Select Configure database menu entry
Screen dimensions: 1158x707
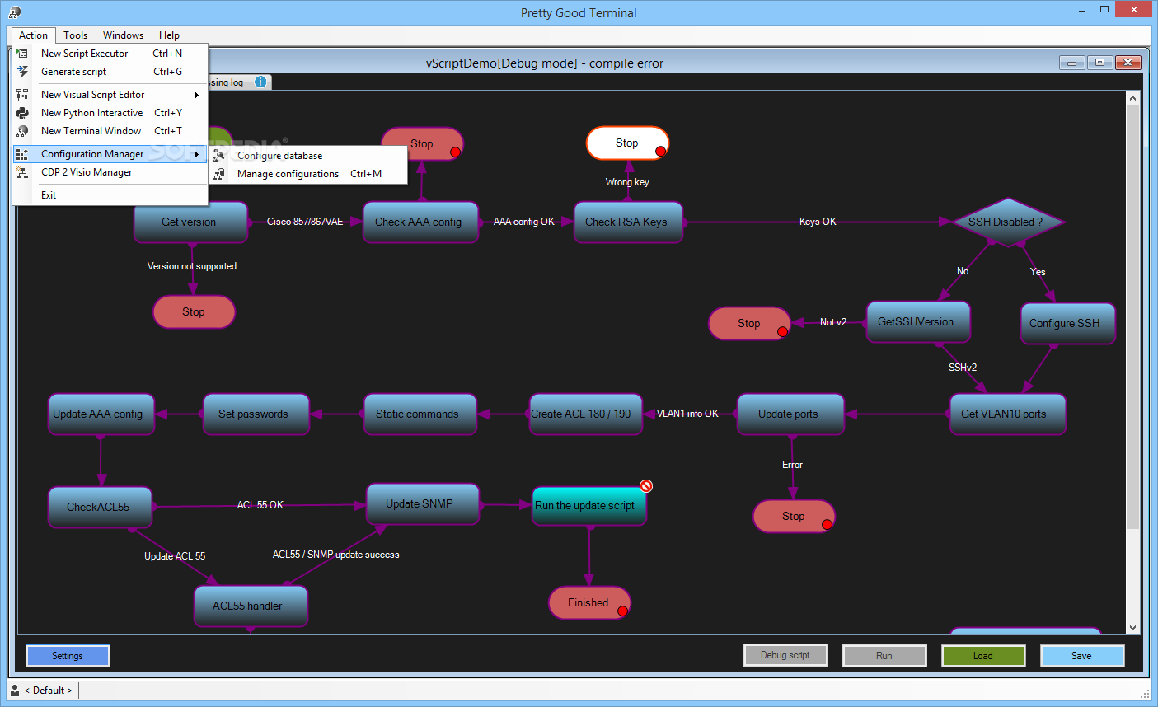tap(308, 156)
